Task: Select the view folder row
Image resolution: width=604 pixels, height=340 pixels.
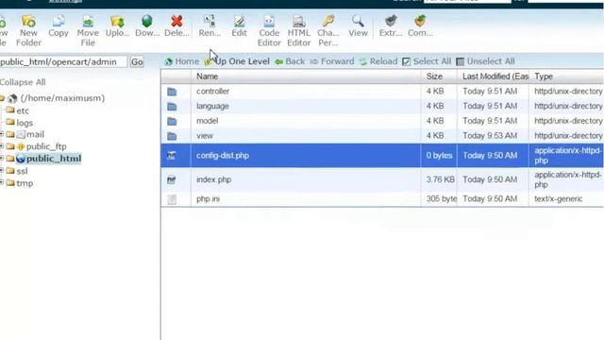Action: pyautogui.click(x=382, y=136)
